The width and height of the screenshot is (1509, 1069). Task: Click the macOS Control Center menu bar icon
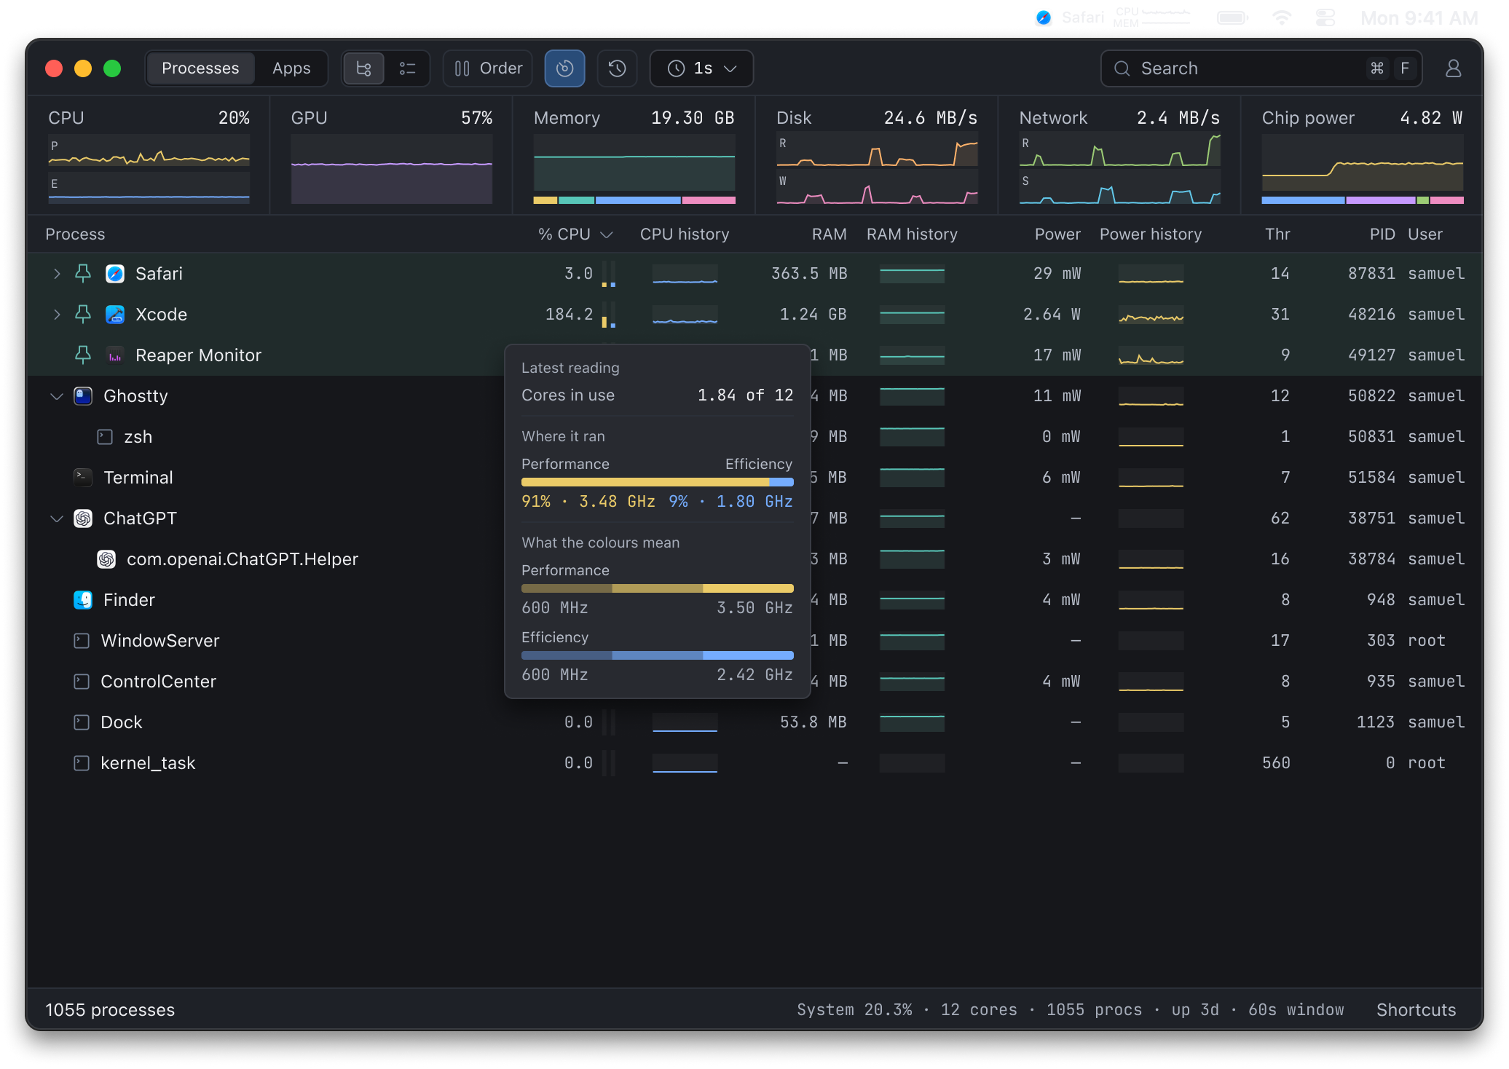[1325, 17]
